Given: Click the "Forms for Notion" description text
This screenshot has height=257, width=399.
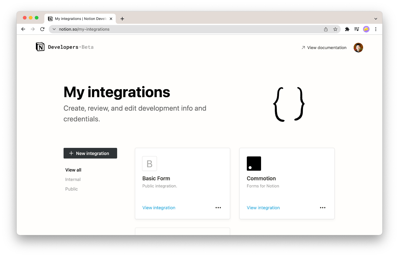Looking at the screenshot, I should pyautogui.click(x=263, y=186).
